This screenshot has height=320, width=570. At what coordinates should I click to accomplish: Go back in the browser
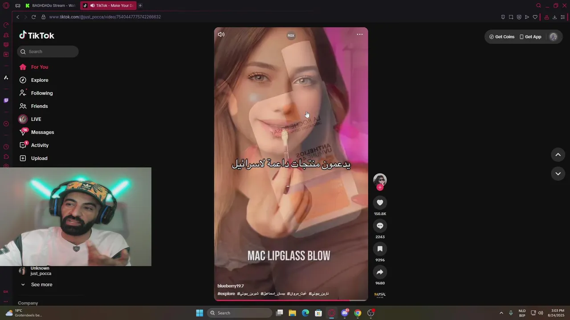18,17
